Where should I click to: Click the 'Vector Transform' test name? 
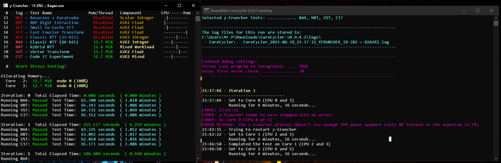(x=49, y=52)
